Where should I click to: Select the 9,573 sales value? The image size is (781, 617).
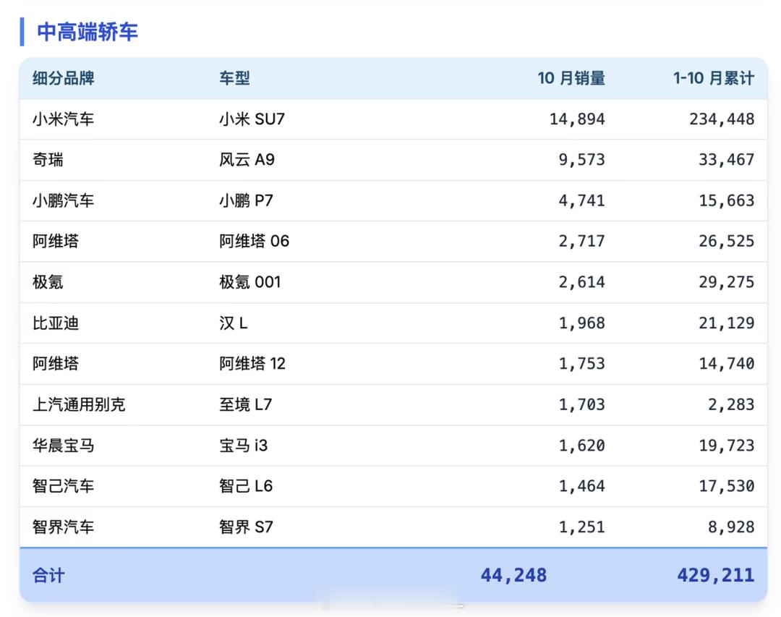point(581,160)
